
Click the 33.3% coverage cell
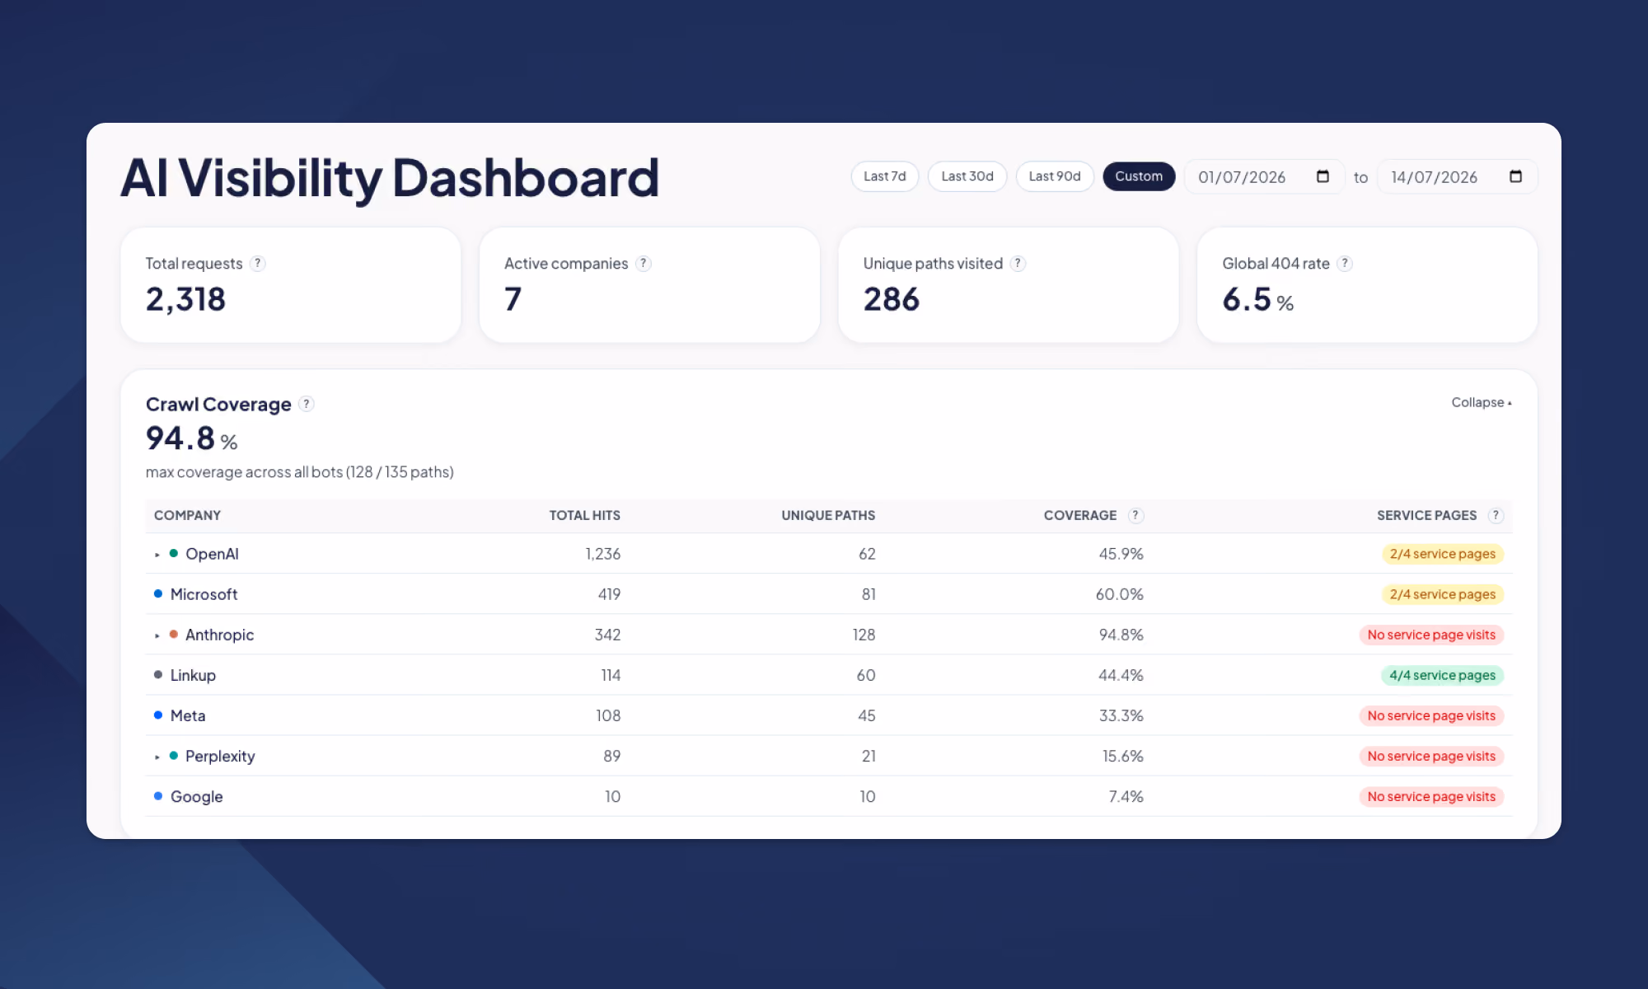(1121, 715)
